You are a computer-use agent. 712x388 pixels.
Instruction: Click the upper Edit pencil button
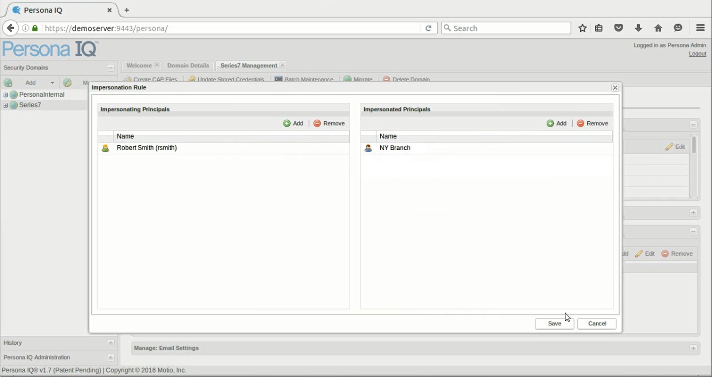675,147
